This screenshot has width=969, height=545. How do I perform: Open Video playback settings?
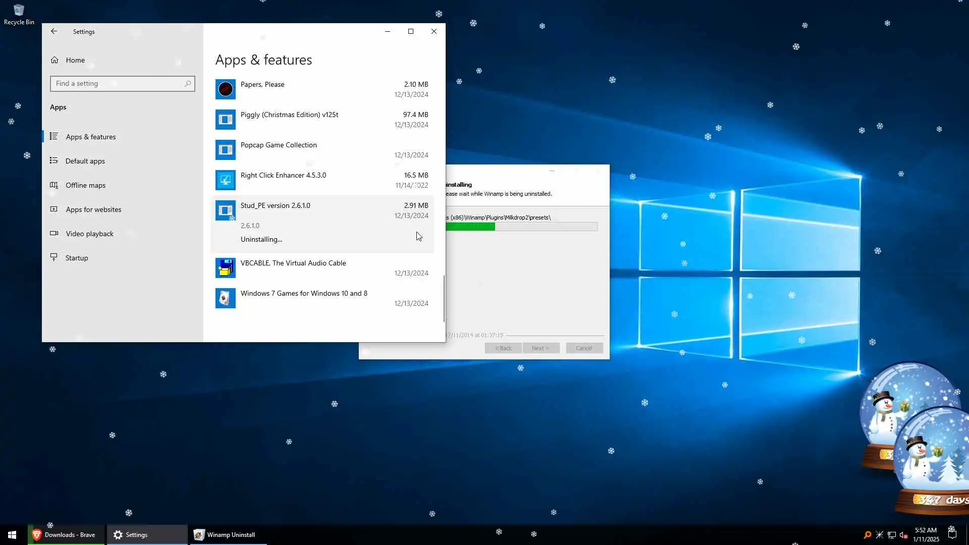(89, 234)
